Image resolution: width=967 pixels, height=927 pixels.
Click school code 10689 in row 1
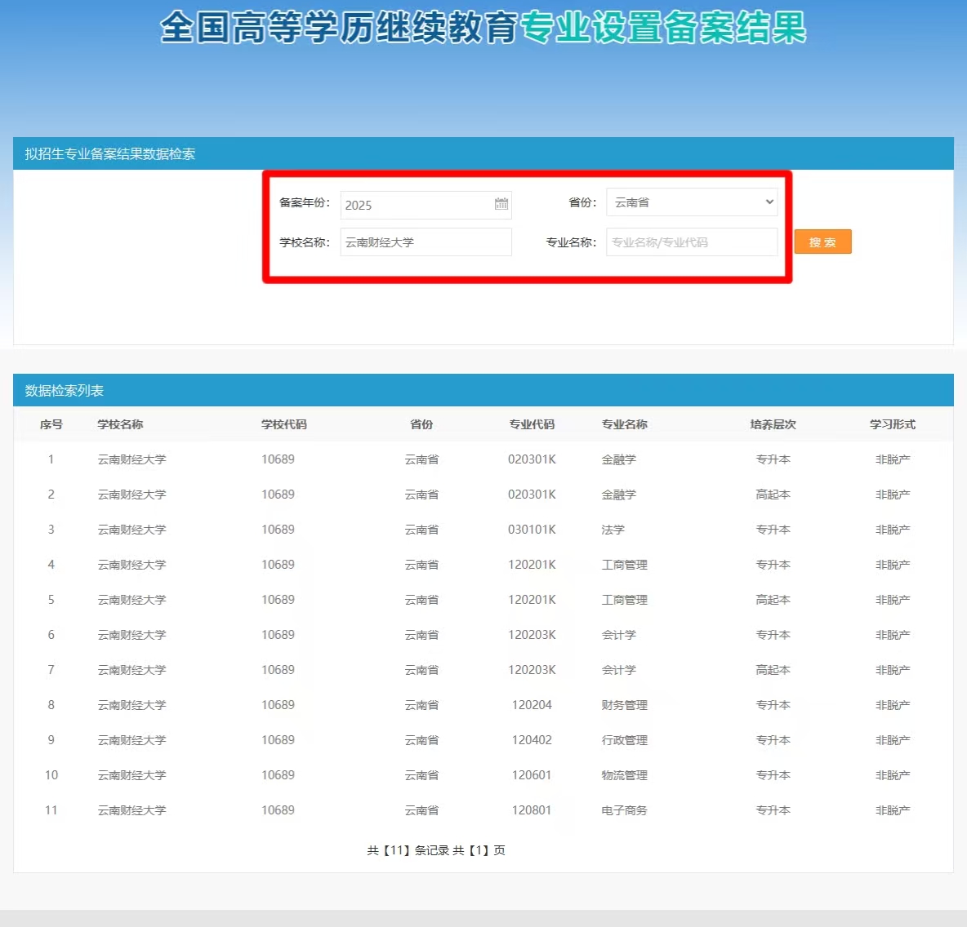tap(279, 459)
